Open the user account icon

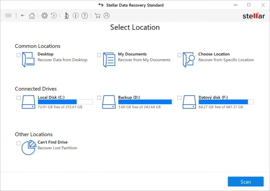[106, 16]
